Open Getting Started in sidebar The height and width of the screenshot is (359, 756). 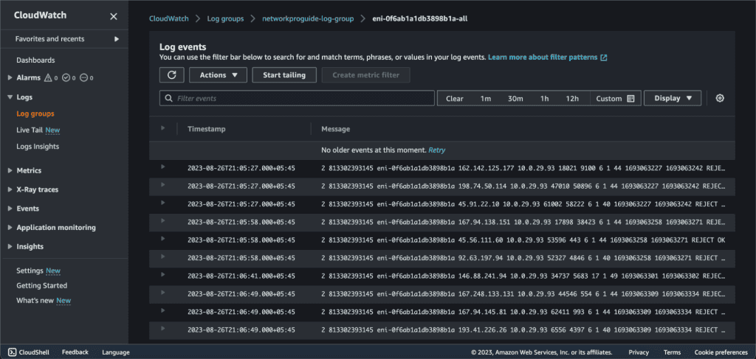(42, 285)
